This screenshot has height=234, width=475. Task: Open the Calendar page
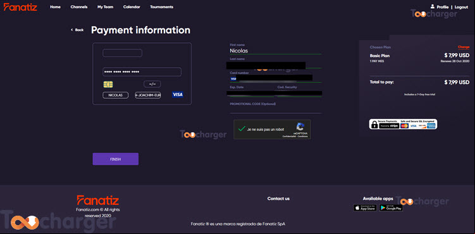click(x=132, y=7)
